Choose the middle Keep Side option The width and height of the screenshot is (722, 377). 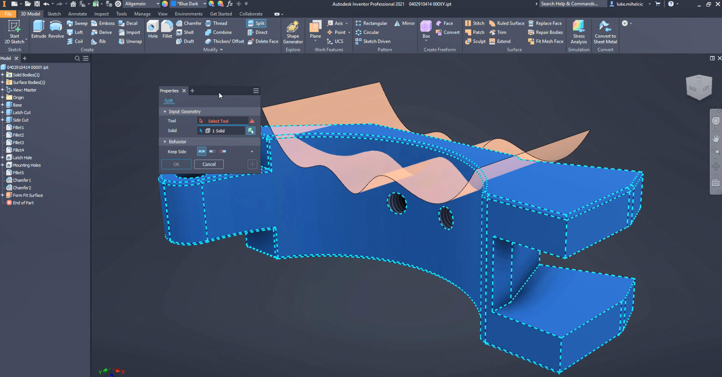pyautogui.click(x=212, y=151)
